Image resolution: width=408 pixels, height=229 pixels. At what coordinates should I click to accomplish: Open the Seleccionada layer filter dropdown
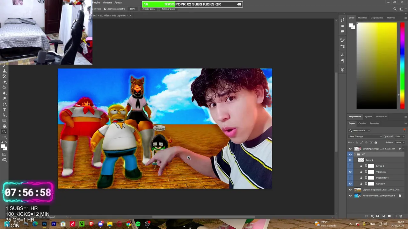point(360,130)
